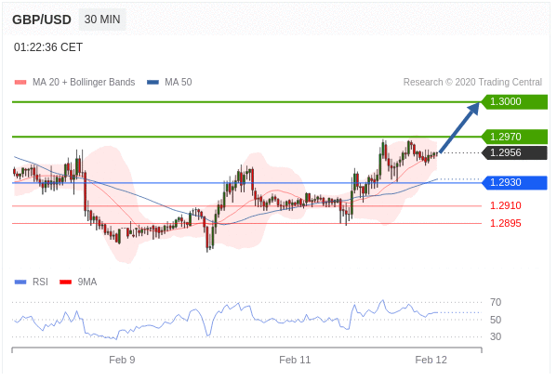Click the blue 1.2930 pivot tag
This screenshot has width=557, height=381.
point(514,182)
